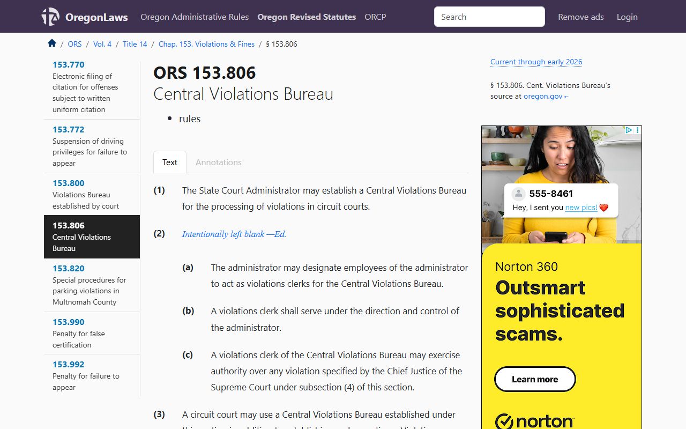Click Current through early 2026 link
The image size is (686, 429).
pyautogui.click(x=536, y=62)
